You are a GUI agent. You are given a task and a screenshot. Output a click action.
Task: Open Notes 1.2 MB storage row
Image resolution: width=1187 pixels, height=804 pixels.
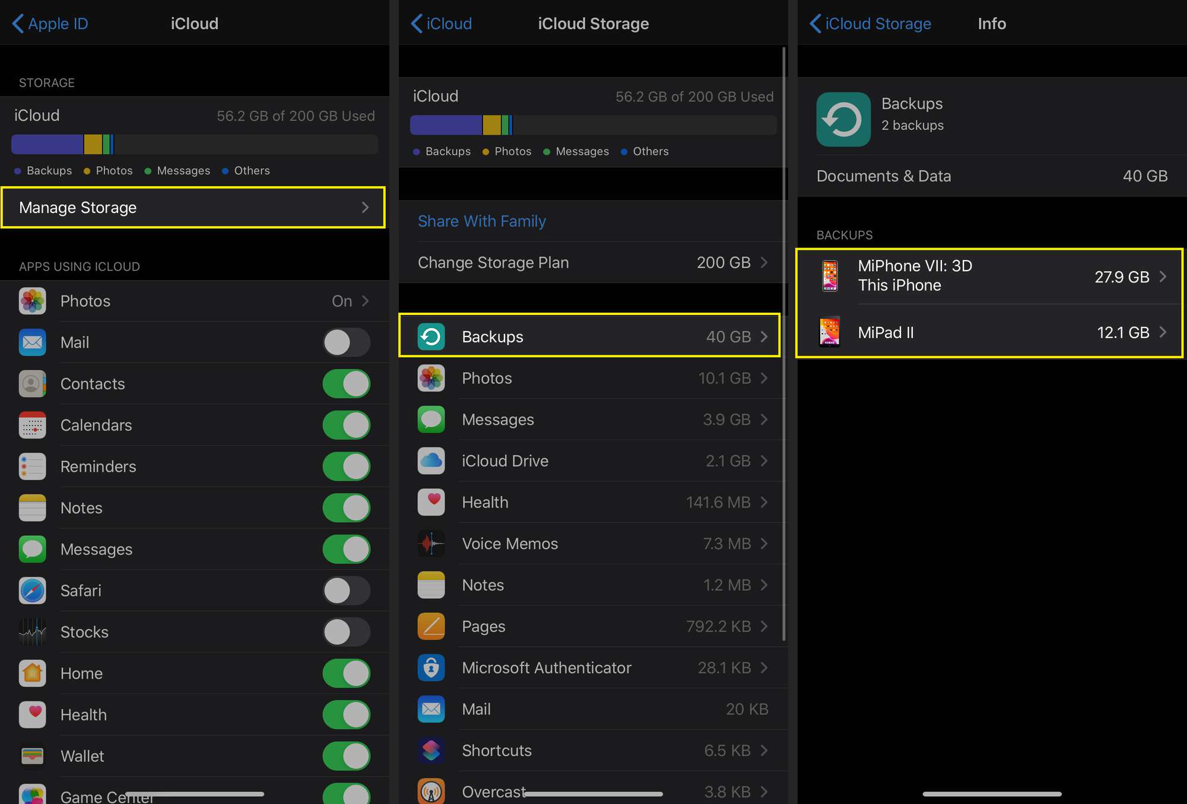point(593,585)
